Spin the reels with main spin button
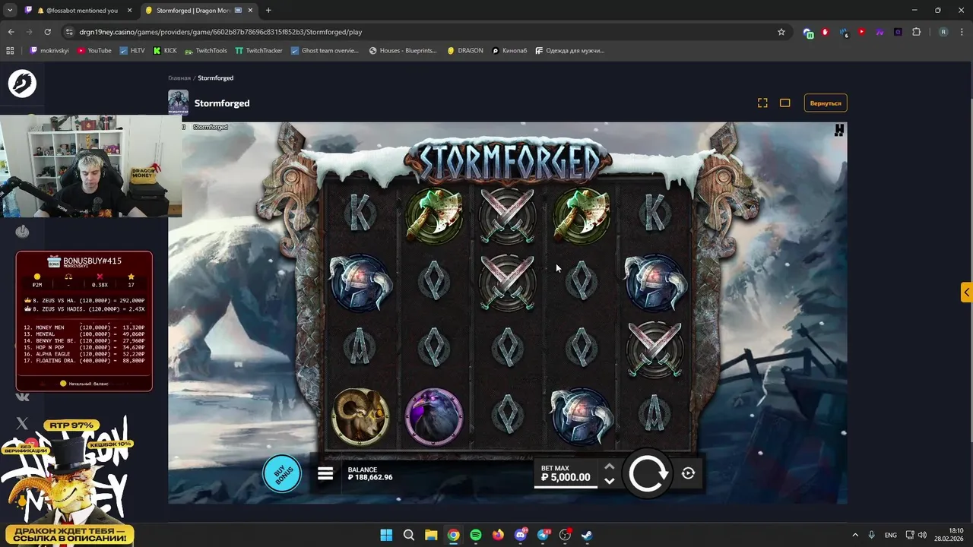 point(647,473)
